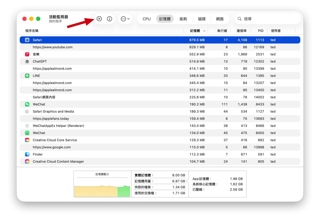The image size is (320, 224).
Task: Switch to the 磁碟 tab
Action: [x=202, y=19]
